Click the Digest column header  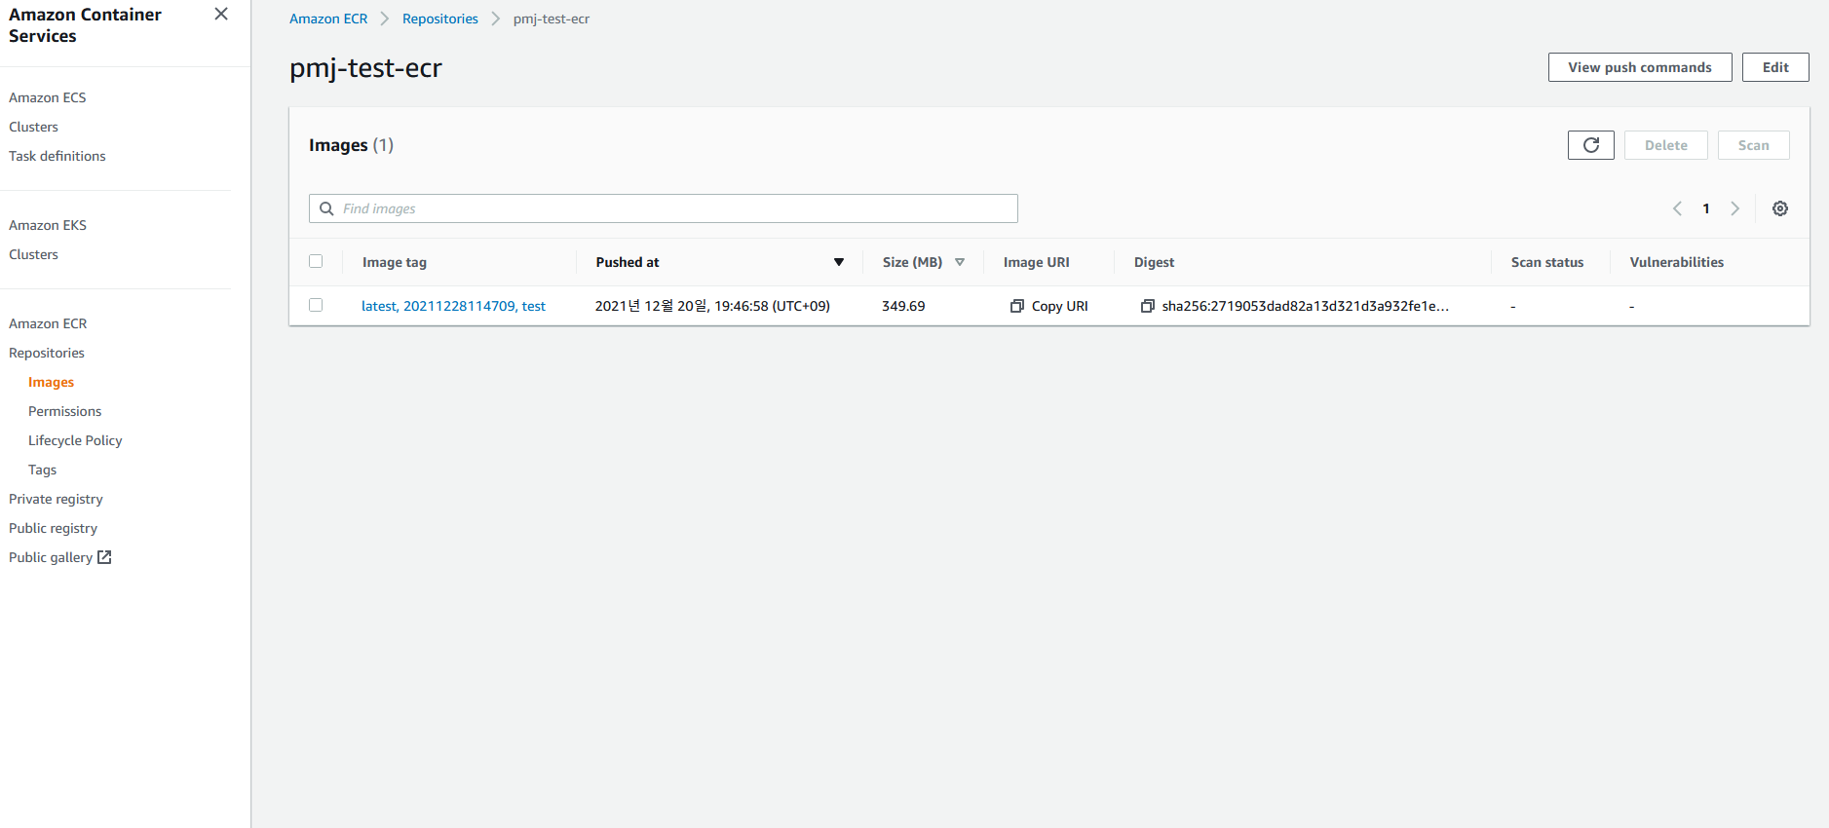(1154, 262)
